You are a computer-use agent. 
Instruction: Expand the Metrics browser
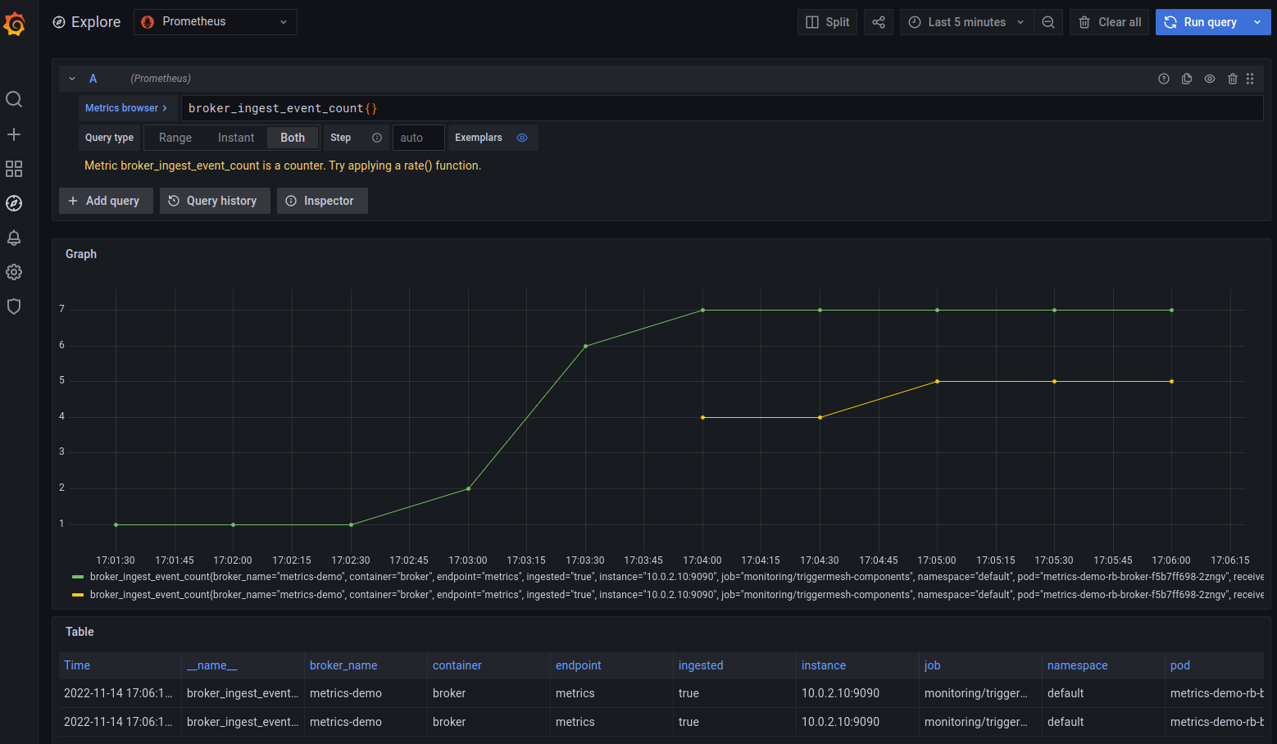(x=126, y=108)
